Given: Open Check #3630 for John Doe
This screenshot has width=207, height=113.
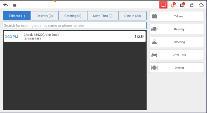Looking at the screenshot, I should 75,37.
